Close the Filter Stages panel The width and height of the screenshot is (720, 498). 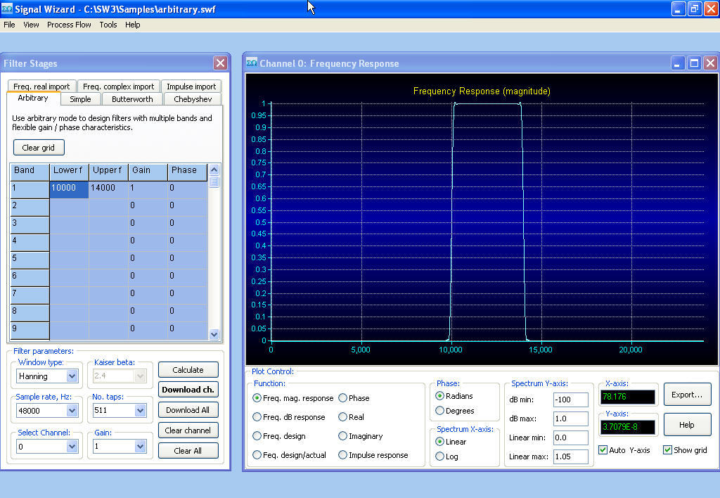click(220, 63)
